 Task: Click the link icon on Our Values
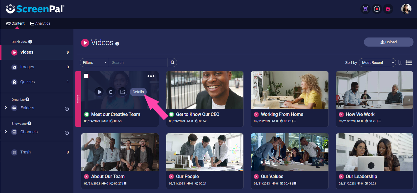256,177
